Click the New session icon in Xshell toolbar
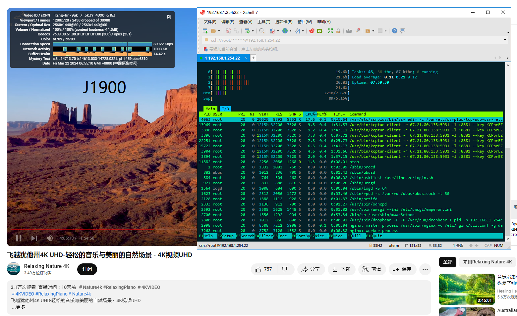Viewport: 517px width, 316px height. (205, 31)
